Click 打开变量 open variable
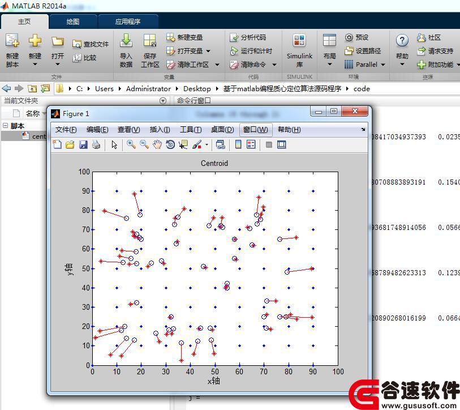This screenshot has width=460, height=410. click(184, 51)
